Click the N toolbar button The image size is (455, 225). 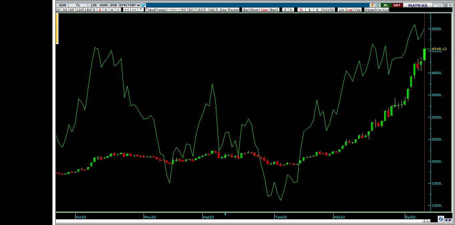[x=291, y=10]
